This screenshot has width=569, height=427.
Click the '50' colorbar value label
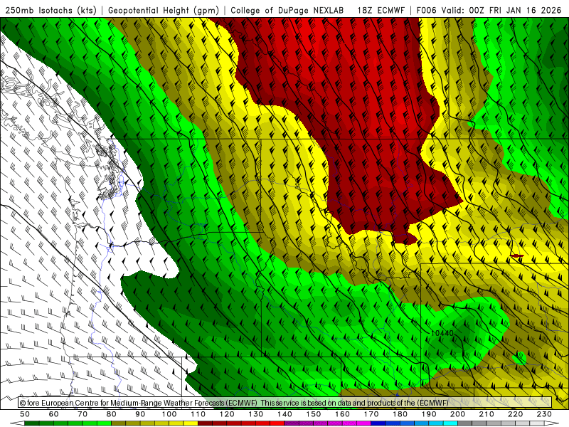(x=25, y=414)
